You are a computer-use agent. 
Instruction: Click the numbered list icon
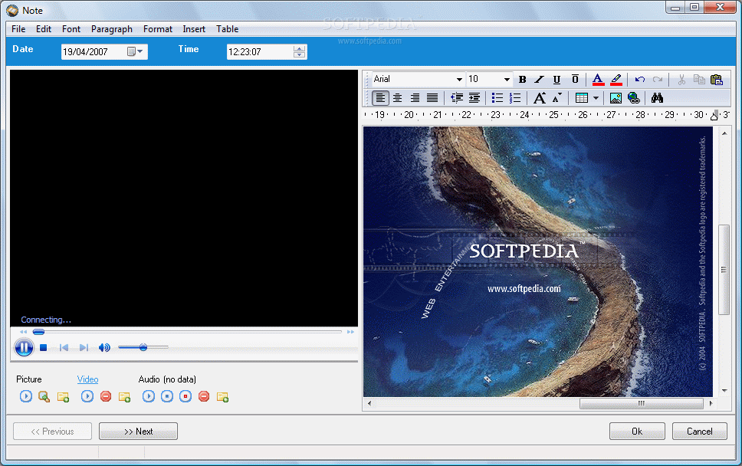[x=515, y=98]
